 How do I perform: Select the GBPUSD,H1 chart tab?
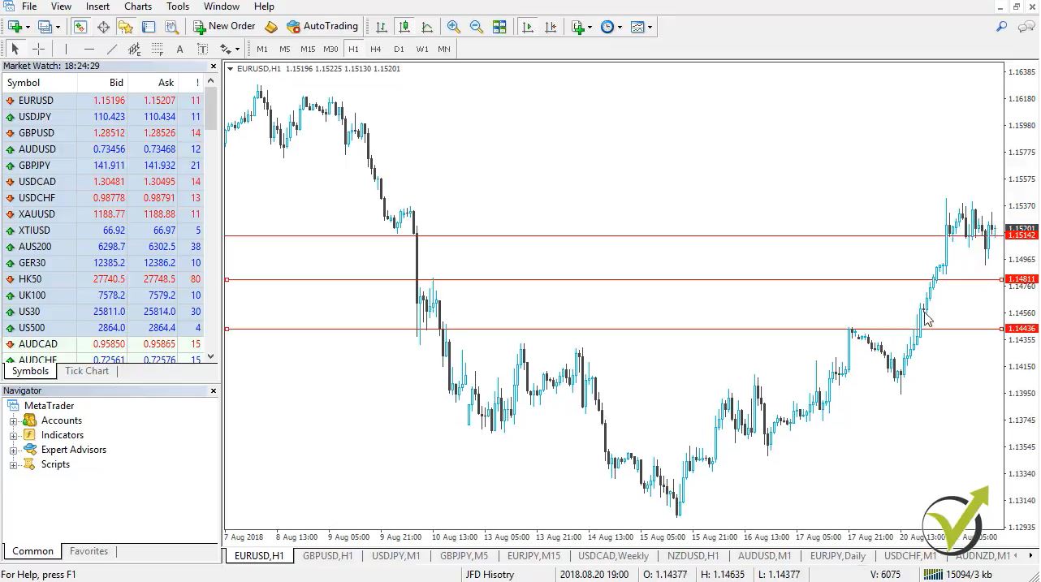(x=327, y=556)
